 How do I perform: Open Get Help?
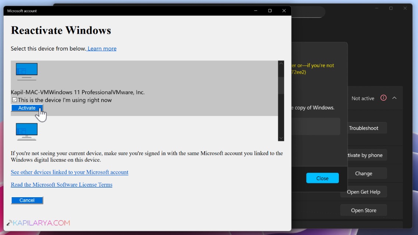click(364, 191)
